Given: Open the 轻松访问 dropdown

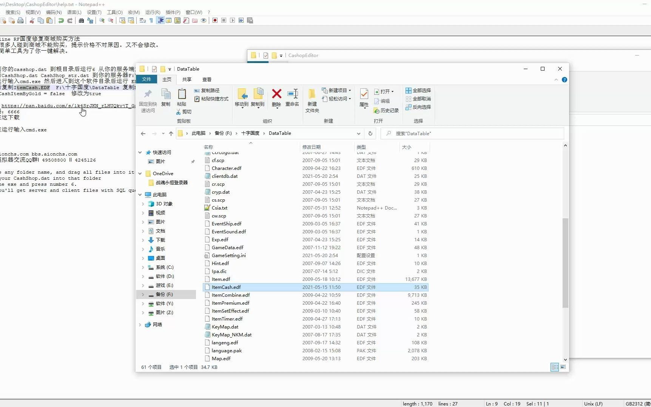Looking at the screenshot, I should click(336, 99).
